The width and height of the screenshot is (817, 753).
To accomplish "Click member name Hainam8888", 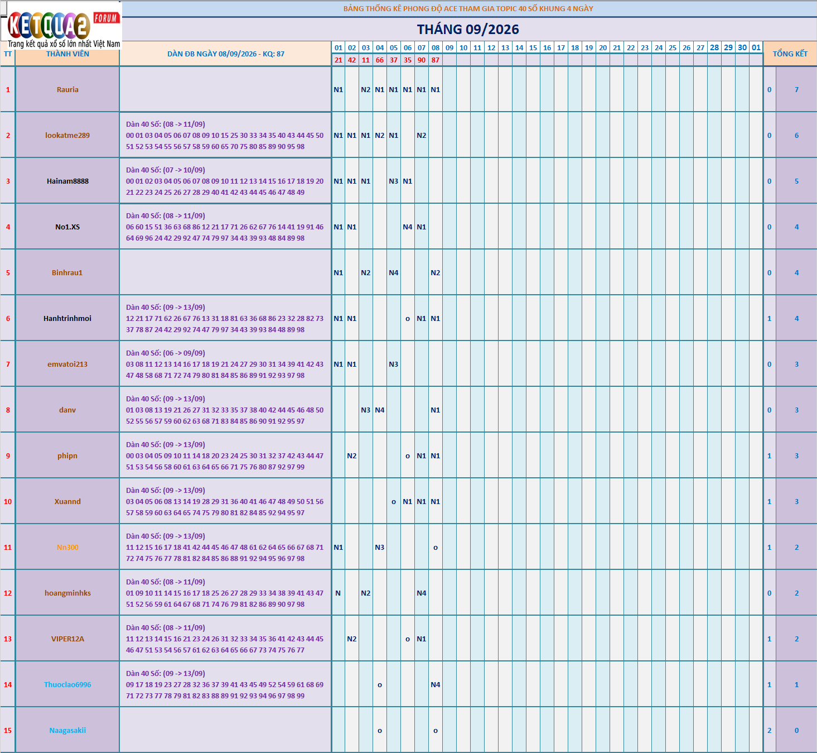I will pos(67,181).
